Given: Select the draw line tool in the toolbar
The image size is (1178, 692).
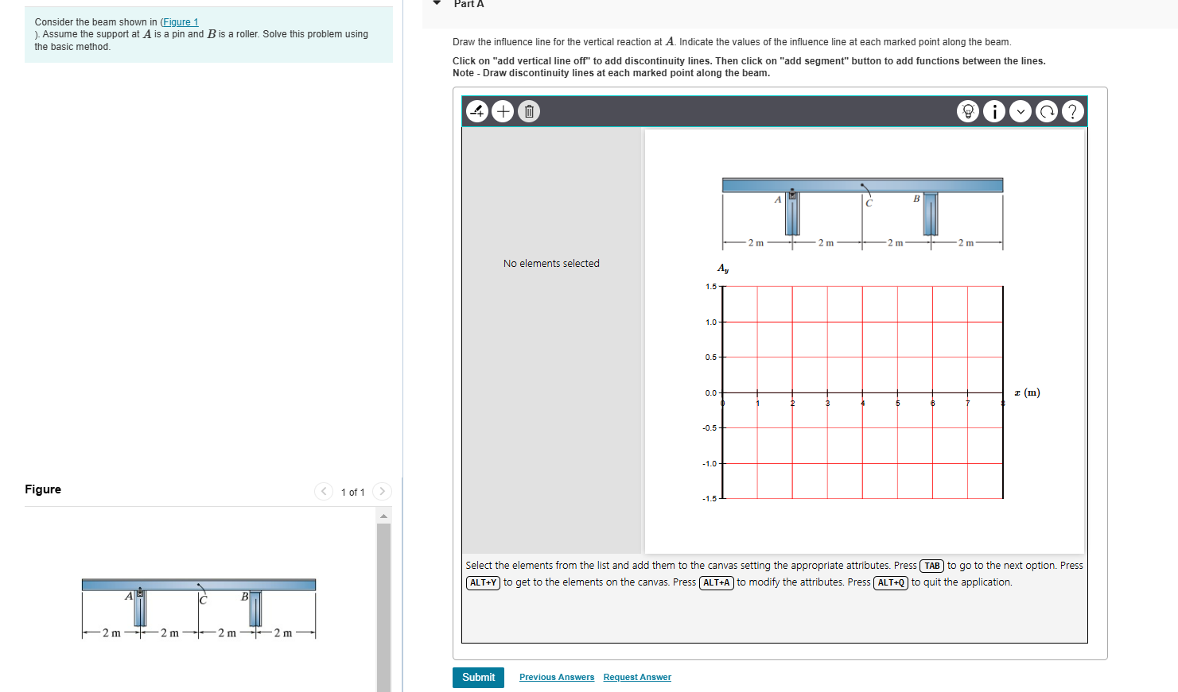Looking at the screenshot, I should pos(476,111).
